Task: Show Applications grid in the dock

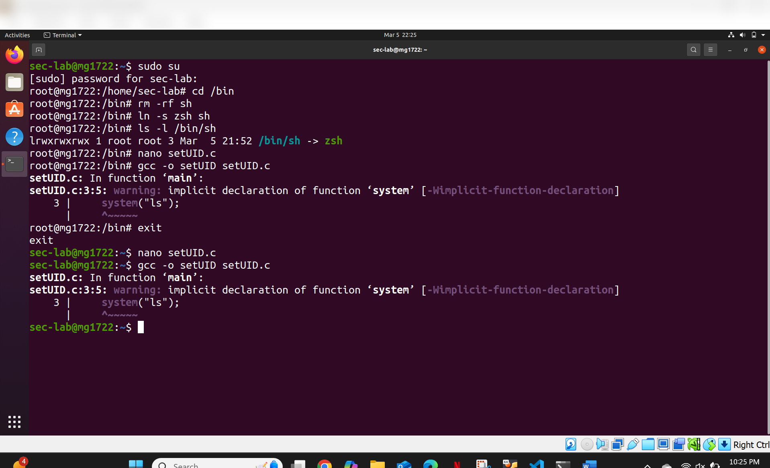Action: point(14,421)
